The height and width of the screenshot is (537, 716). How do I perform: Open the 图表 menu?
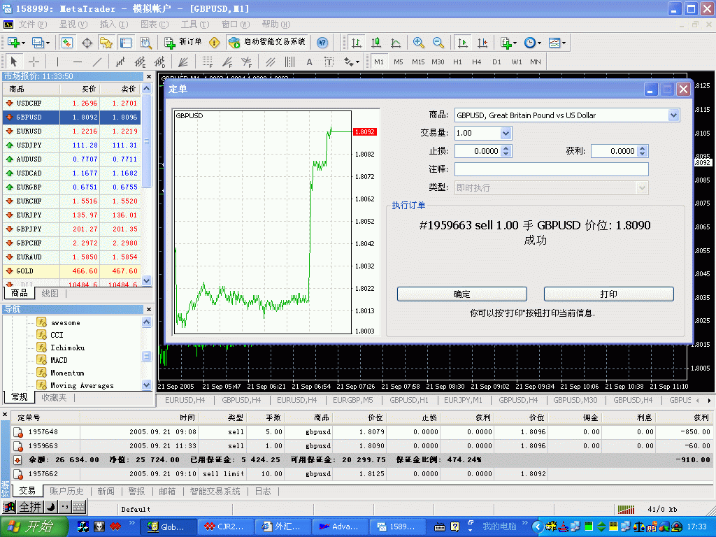(x=153, y=24)
